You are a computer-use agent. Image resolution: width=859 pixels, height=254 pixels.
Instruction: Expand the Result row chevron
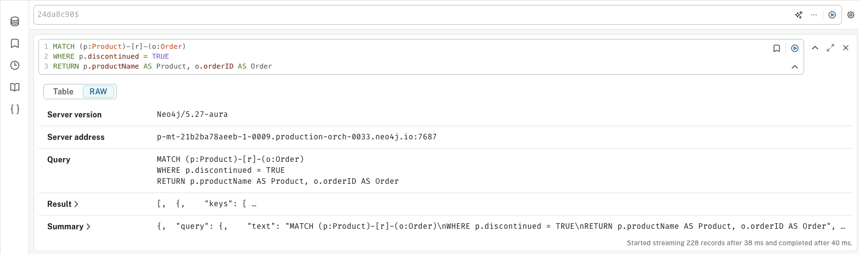76,204
